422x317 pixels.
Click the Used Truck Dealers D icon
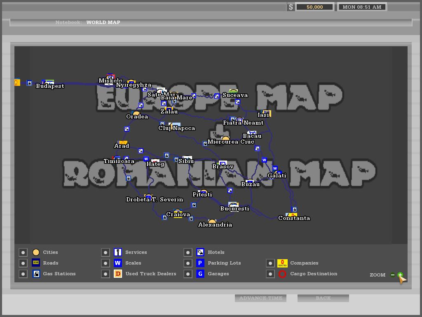118,274
